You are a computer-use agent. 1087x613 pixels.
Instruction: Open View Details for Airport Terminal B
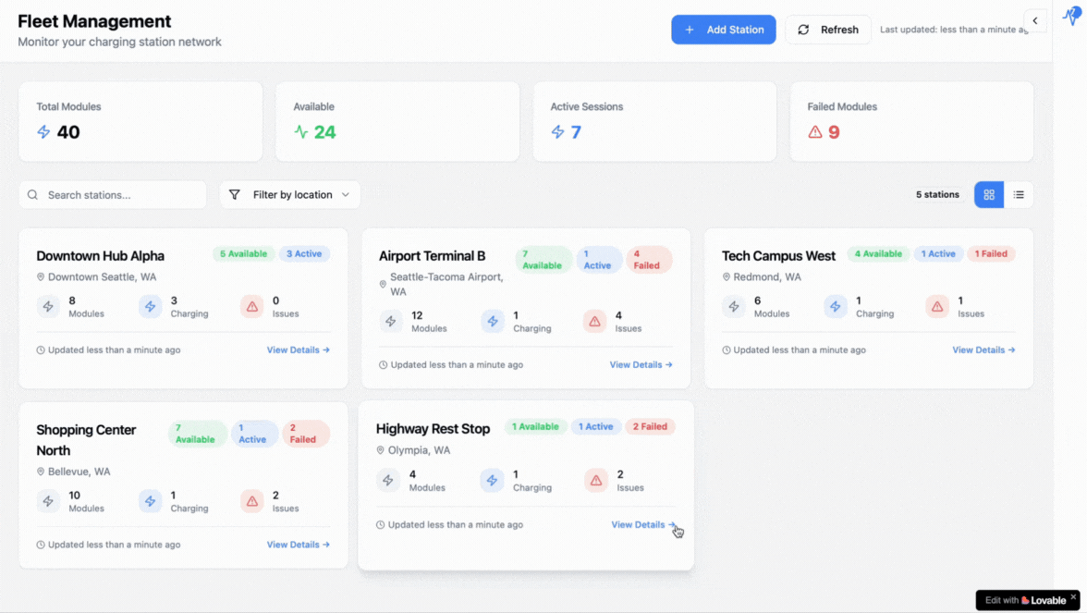pyautogui.click(x=641, y=365)
